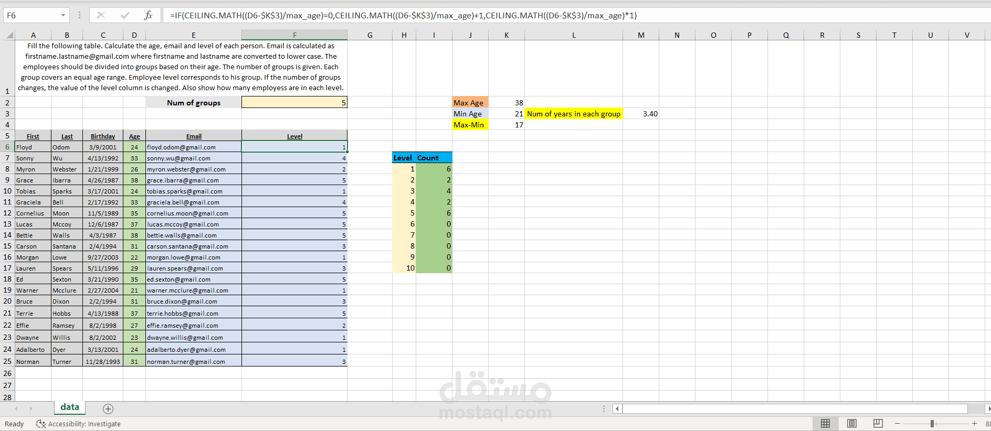Open the Name Box dropdown arrow

[x=63, y=15]
